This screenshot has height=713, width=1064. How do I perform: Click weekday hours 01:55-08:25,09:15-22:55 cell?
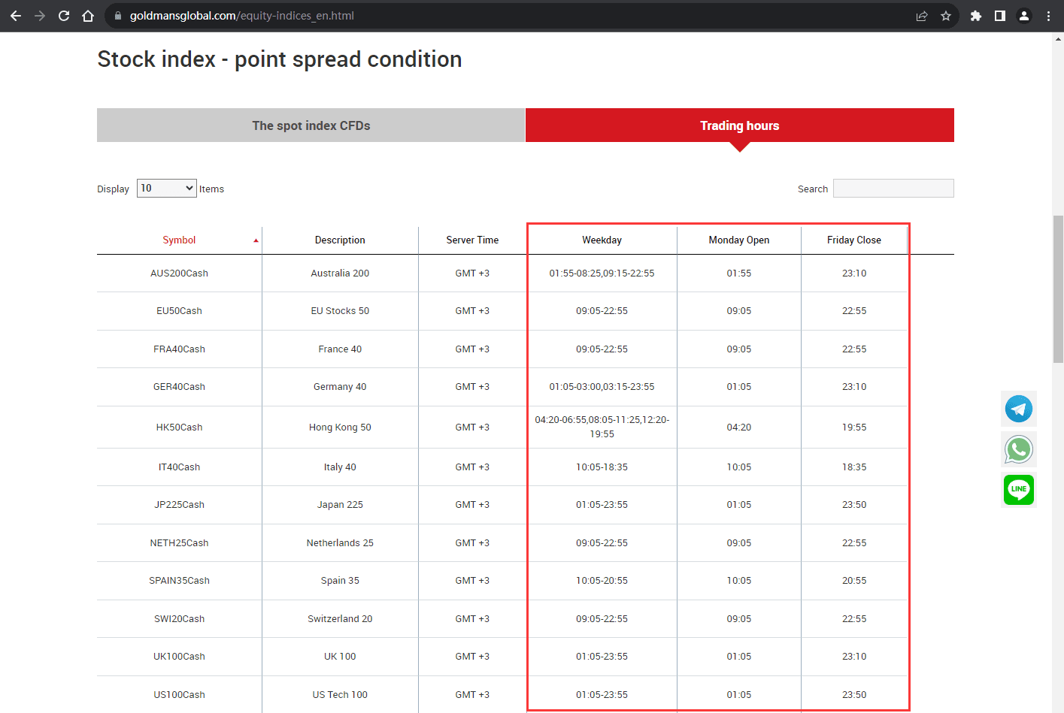click(x=602, y=273)
